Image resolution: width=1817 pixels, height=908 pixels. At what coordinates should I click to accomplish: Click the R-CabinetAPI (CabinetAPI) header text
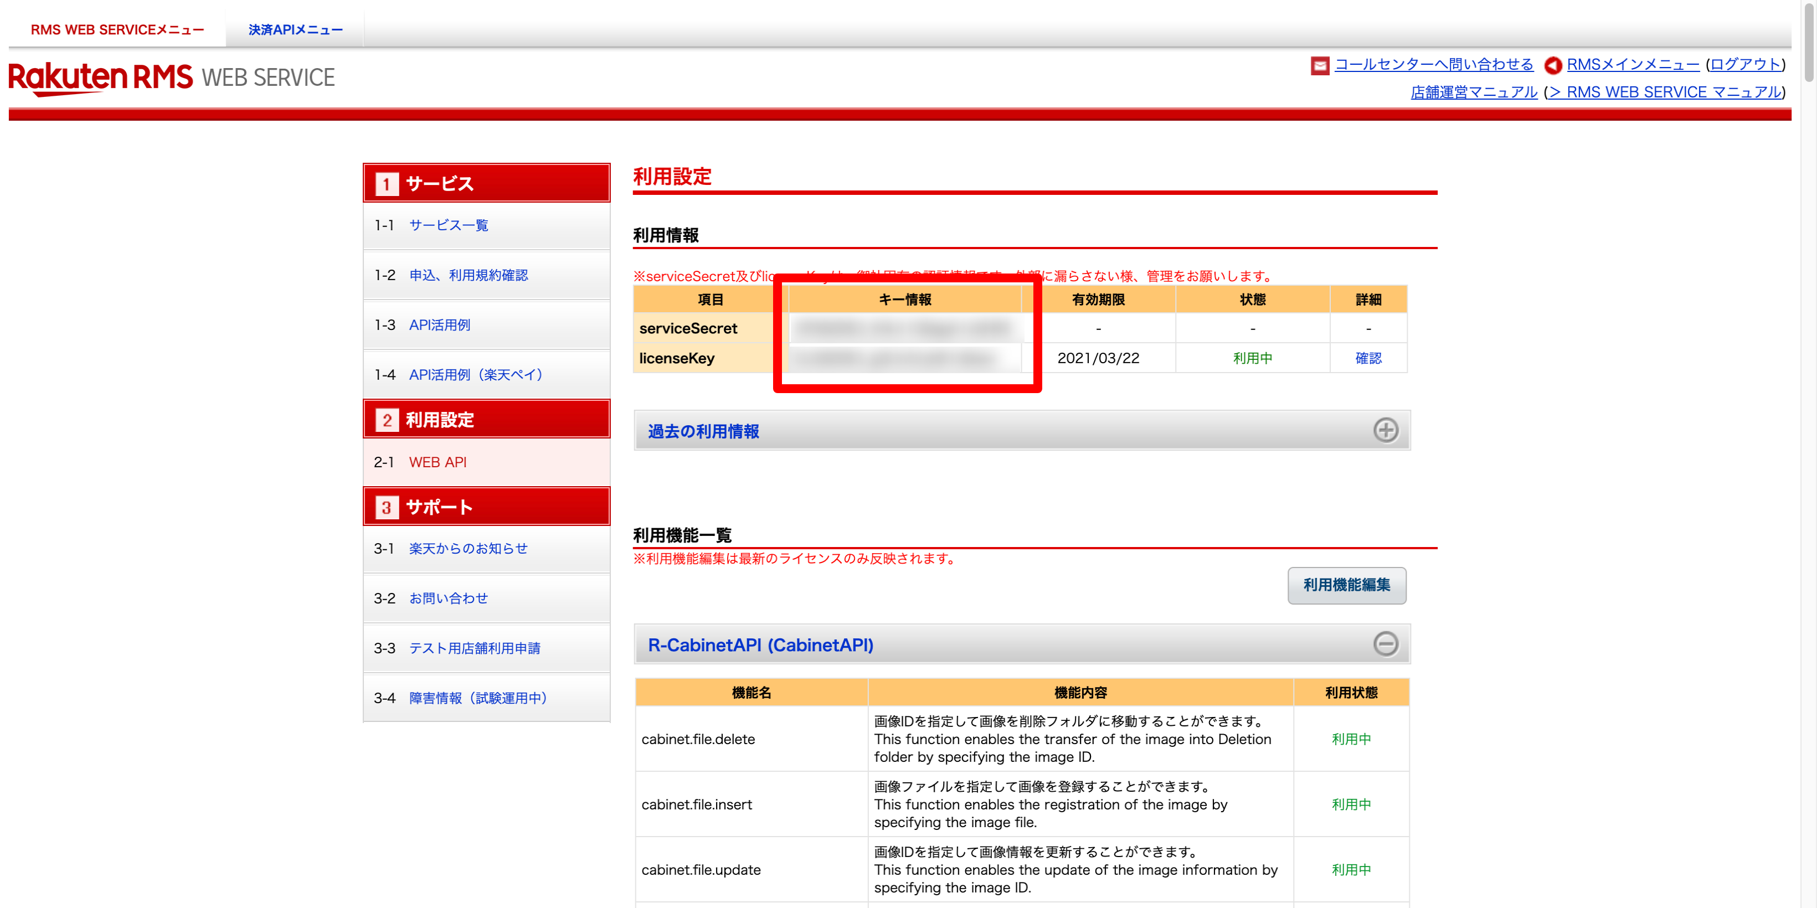coord(760,645)
